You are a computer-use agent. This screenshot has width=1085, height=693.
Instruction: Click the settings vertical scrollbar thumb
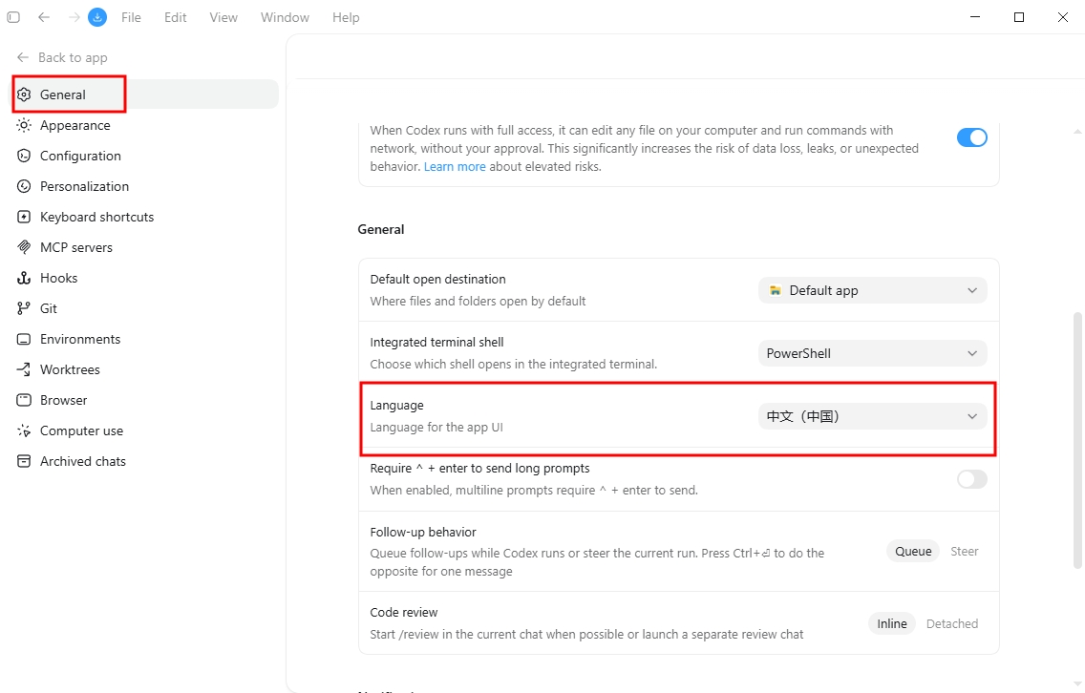click(1076, 440)
